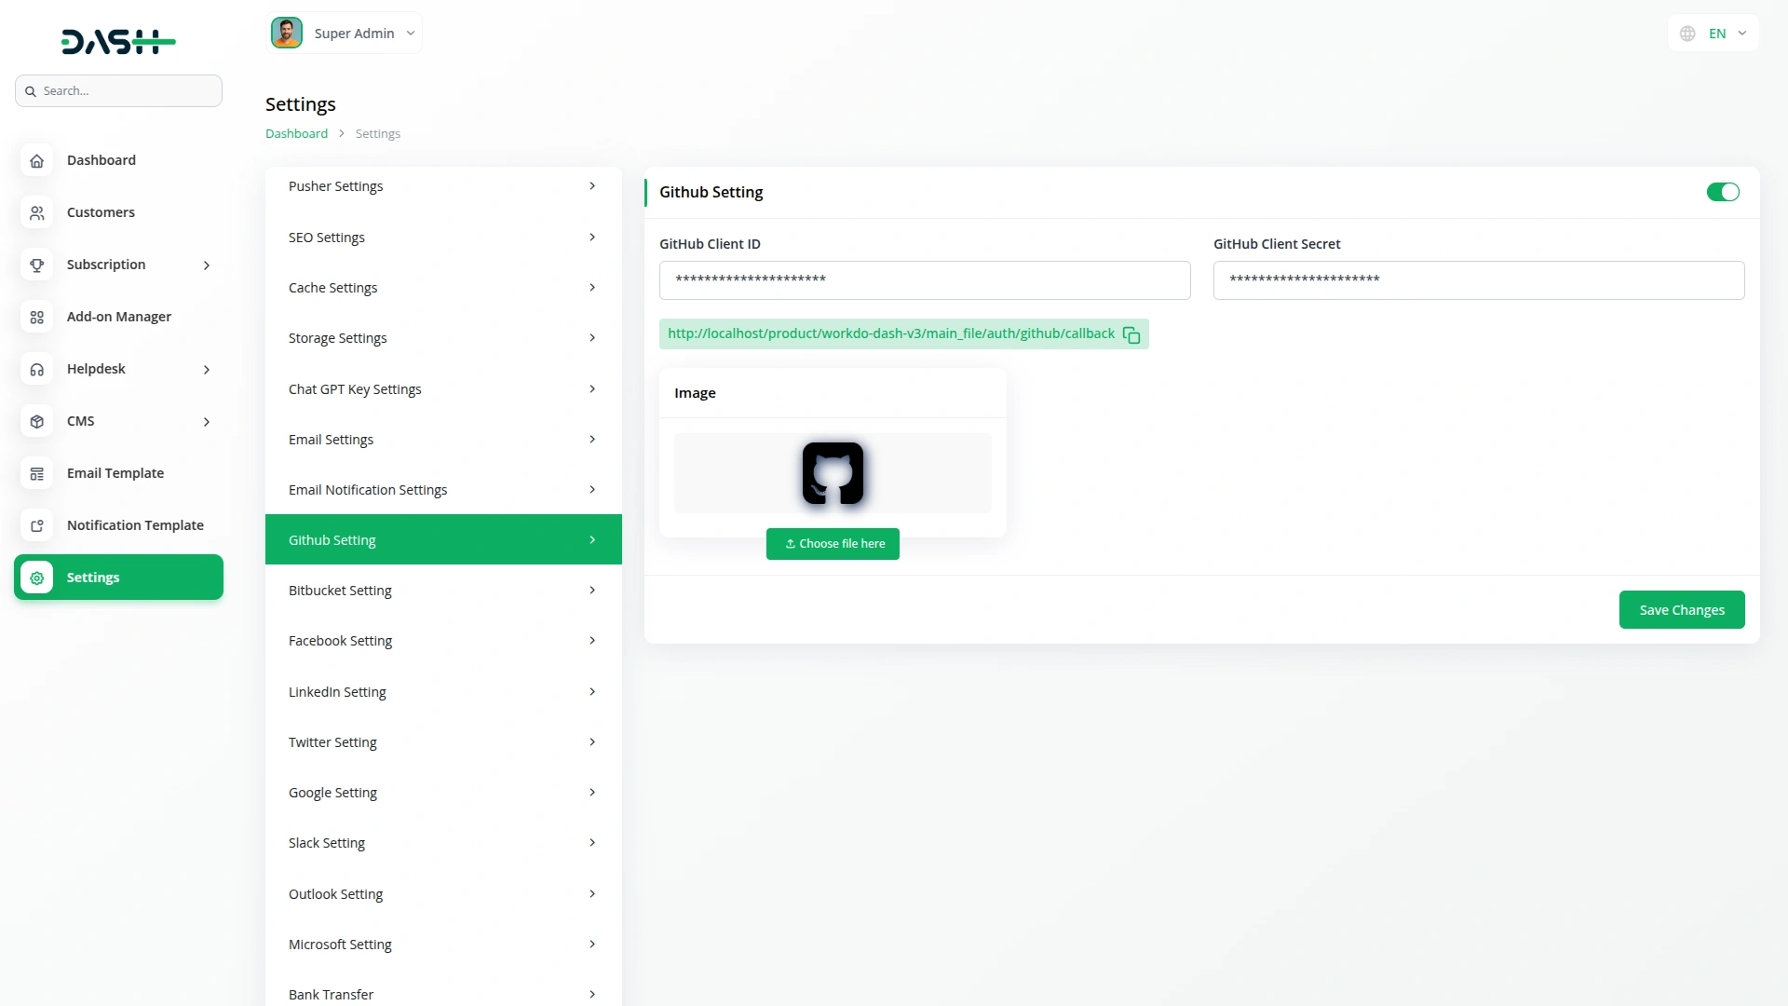Screen dimensions: 1788x1006
Task: Copy the GitHub callback URL using copy icon
Action: pyautogui.click(x=1131, y=333)
